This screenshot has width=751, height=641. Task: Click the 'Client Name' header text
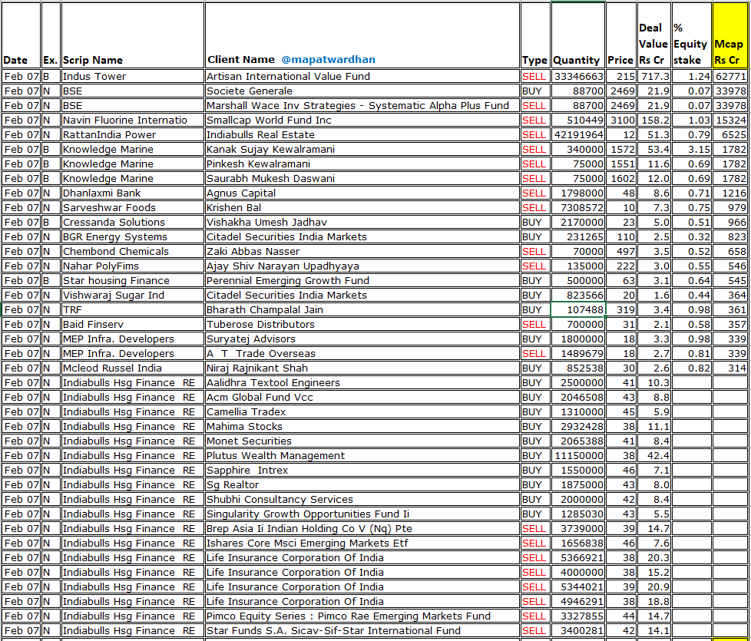pos(241,59)
